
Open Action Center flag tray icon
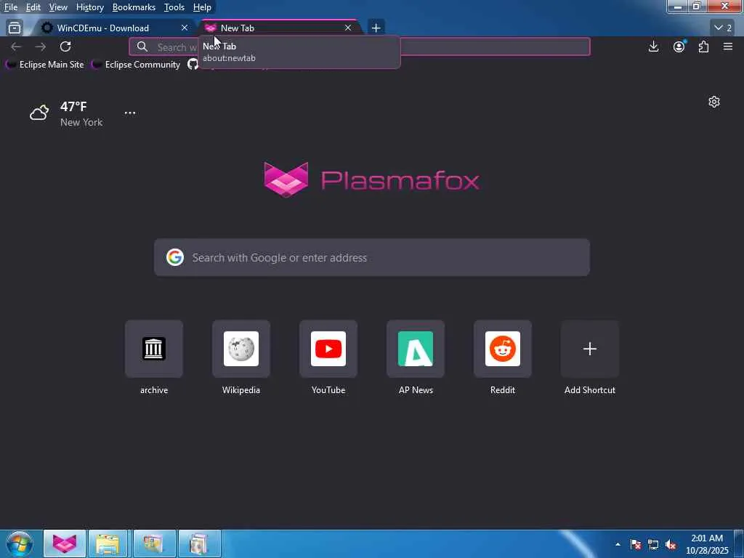point(636,545)
